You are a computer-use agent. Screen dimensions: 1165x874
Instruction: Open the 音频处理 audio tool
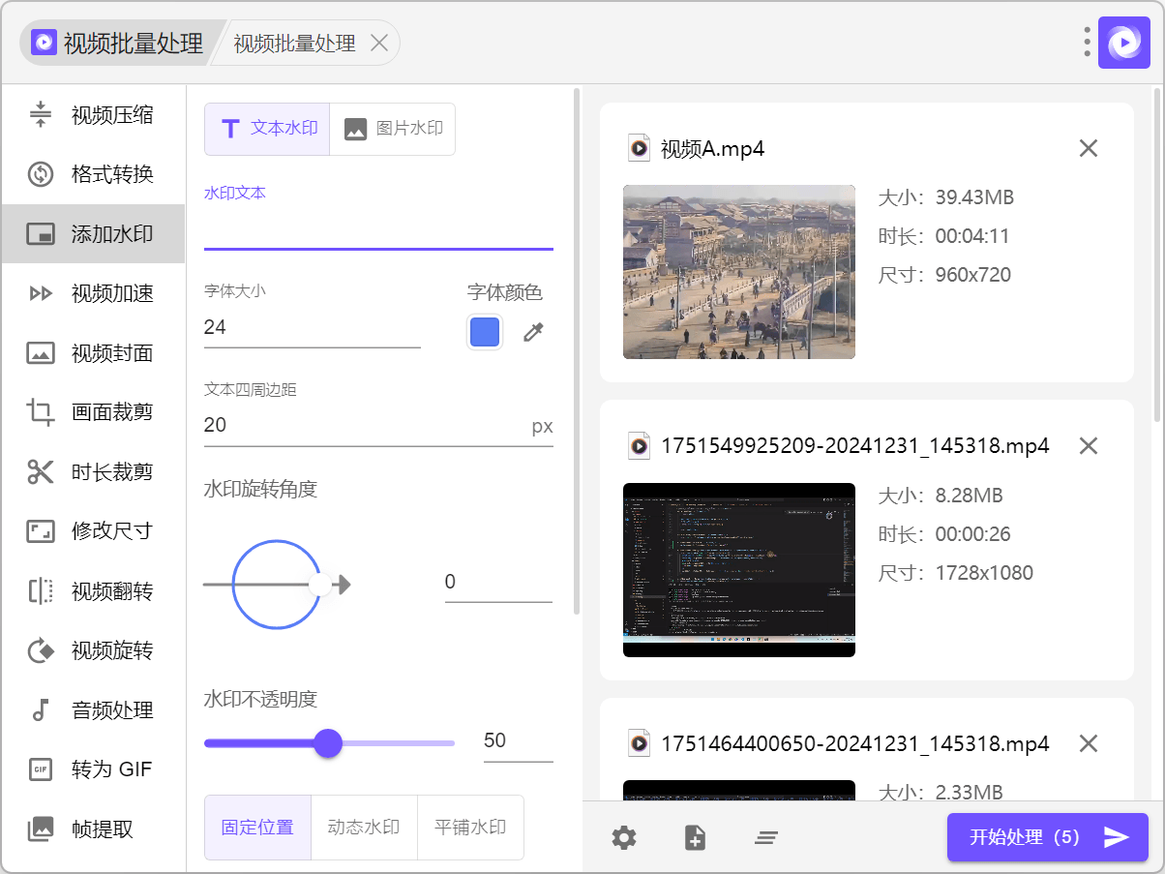[x=93, y=710]
